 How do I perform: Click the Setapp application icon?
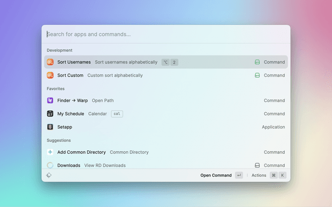coord(50,127)
